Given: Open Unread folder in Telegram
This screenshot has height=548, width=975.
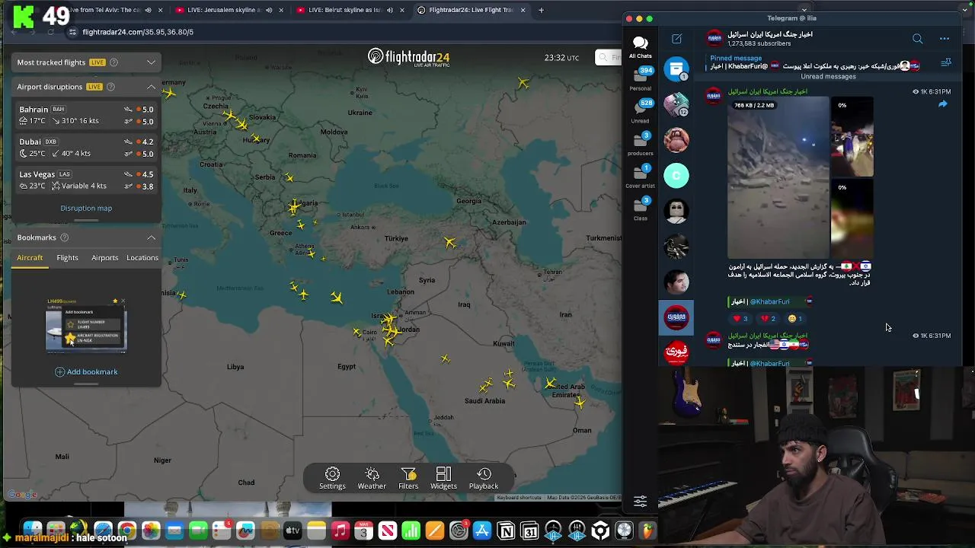Looking at the screenshot, I should tap(640, 111).
